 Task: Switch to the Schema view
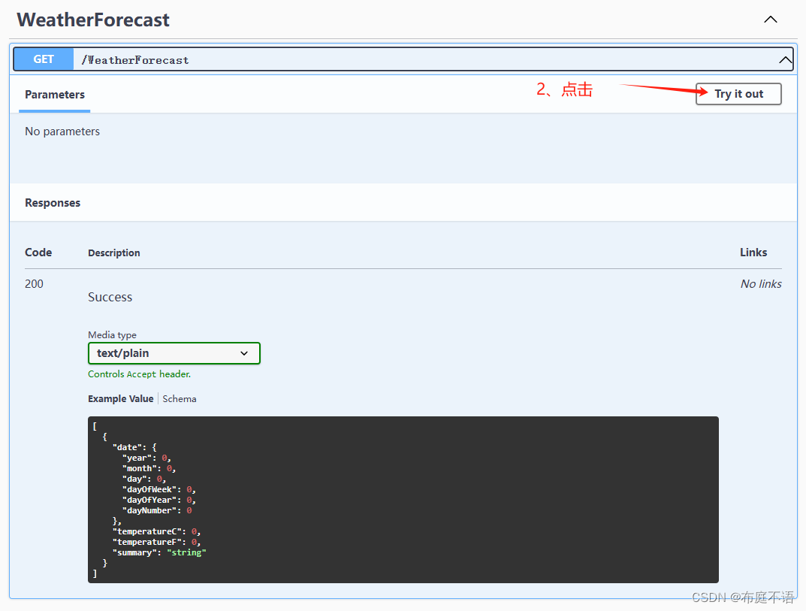click(x=179, y=398)
